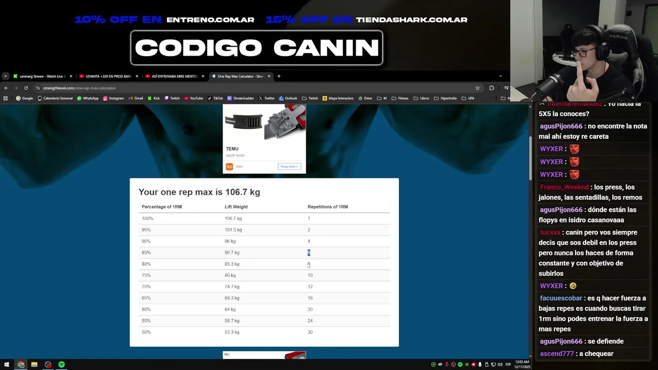Click the 74.7 kg lift weight cell
Image resolution: width=658 pixels, height=370 pixels.
coord(232,287)
